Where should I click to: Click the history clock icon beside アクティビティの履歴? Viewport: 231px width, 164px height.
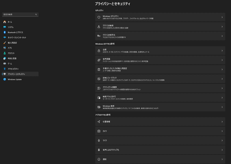(x=99, y=88)
